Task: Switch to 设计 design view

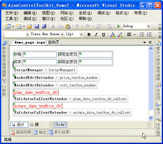Action: pos(19,125)
